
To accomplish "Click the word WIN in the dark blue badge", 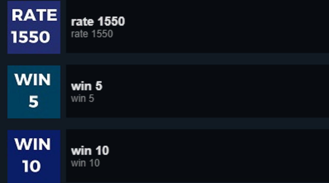I will (x=33, y=144).
